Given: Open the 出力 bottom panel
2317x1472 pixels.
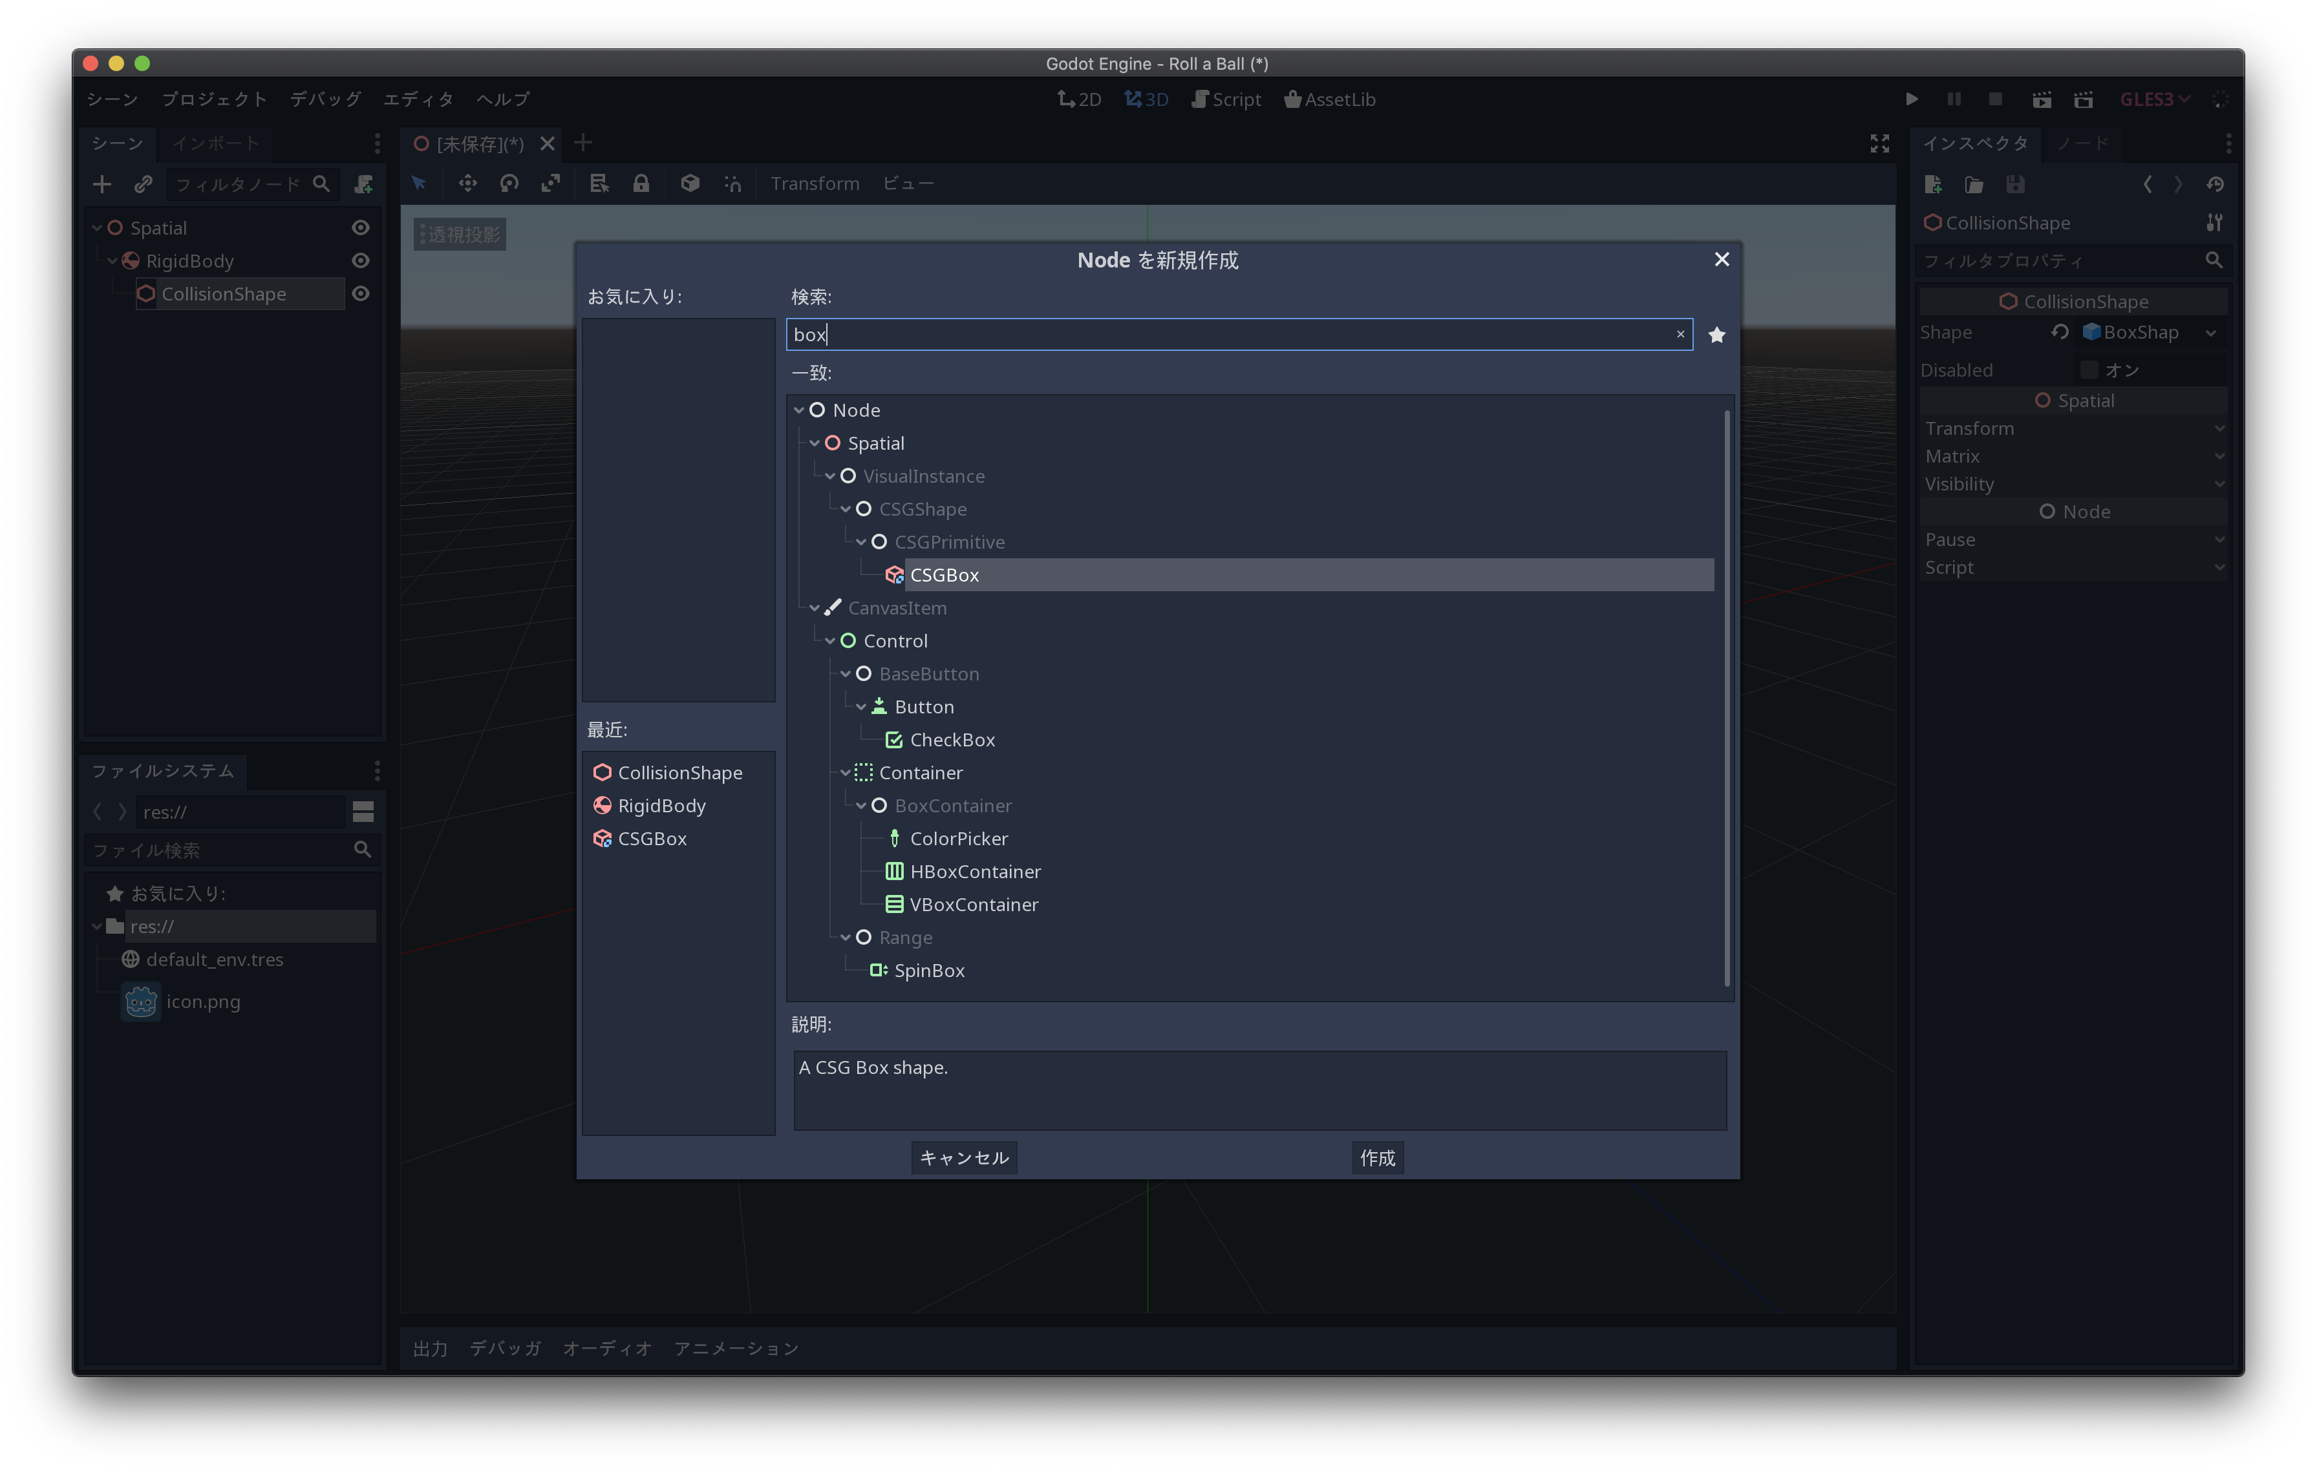Looking at the screenshot, I should pyautogui.click(x=430, y=1349).
